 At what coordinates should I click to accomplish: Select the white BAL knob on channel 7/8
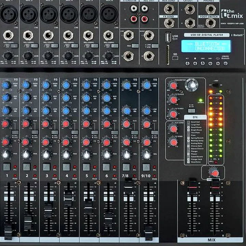coord(127,155)
